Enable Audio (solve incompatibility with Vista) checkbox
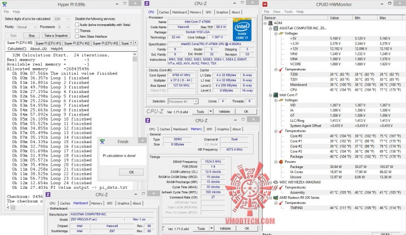The width and height of the screenshot is (406, 235). coord(77,25)
